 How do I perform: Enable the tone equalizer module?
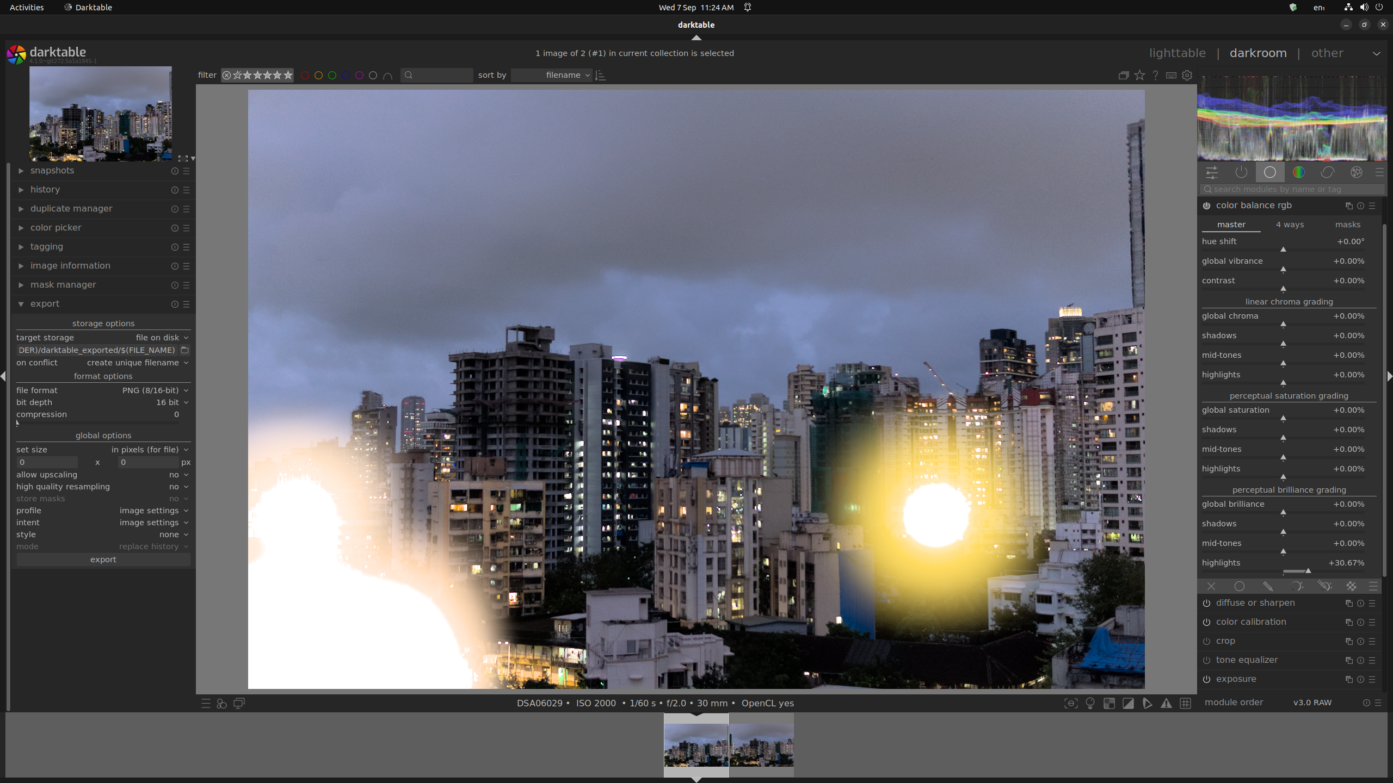pos(1206,660)
